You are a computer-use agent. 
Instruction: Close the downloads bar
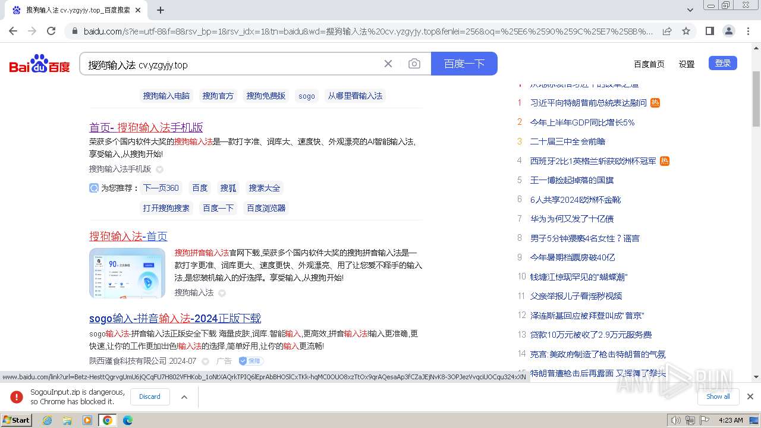pos(750,396)
